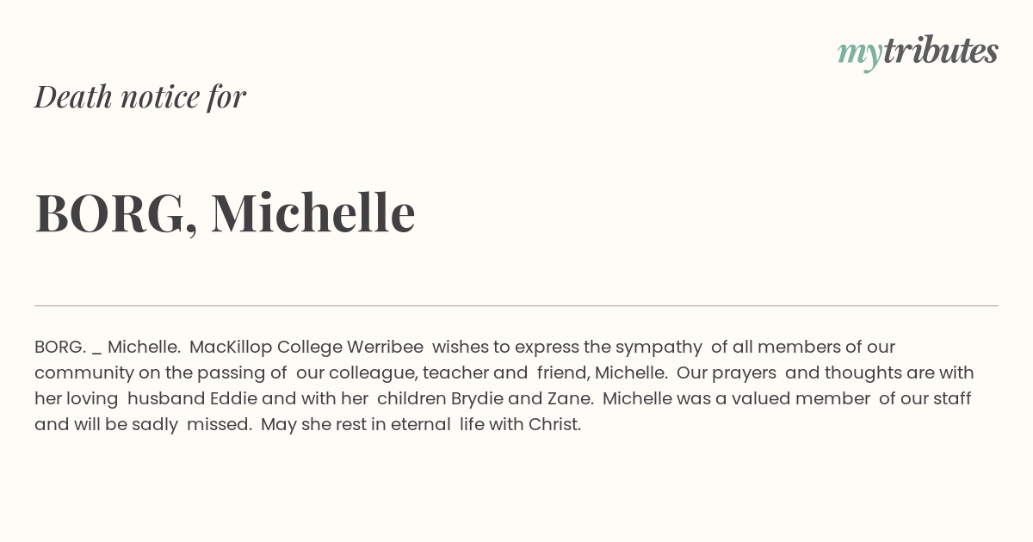
Task: Click the horizontal divider line
Action: tap(516, 305)
